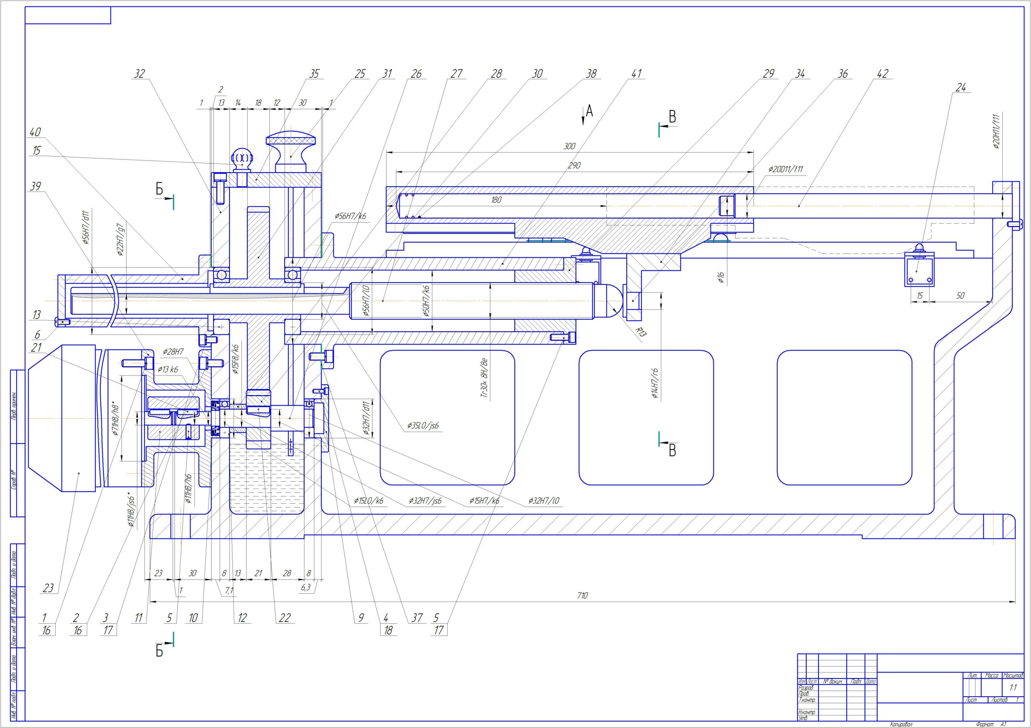Click the 290 dimension value
The image size is (1031, 728).
pyautogui.click(x=574, y=165)
